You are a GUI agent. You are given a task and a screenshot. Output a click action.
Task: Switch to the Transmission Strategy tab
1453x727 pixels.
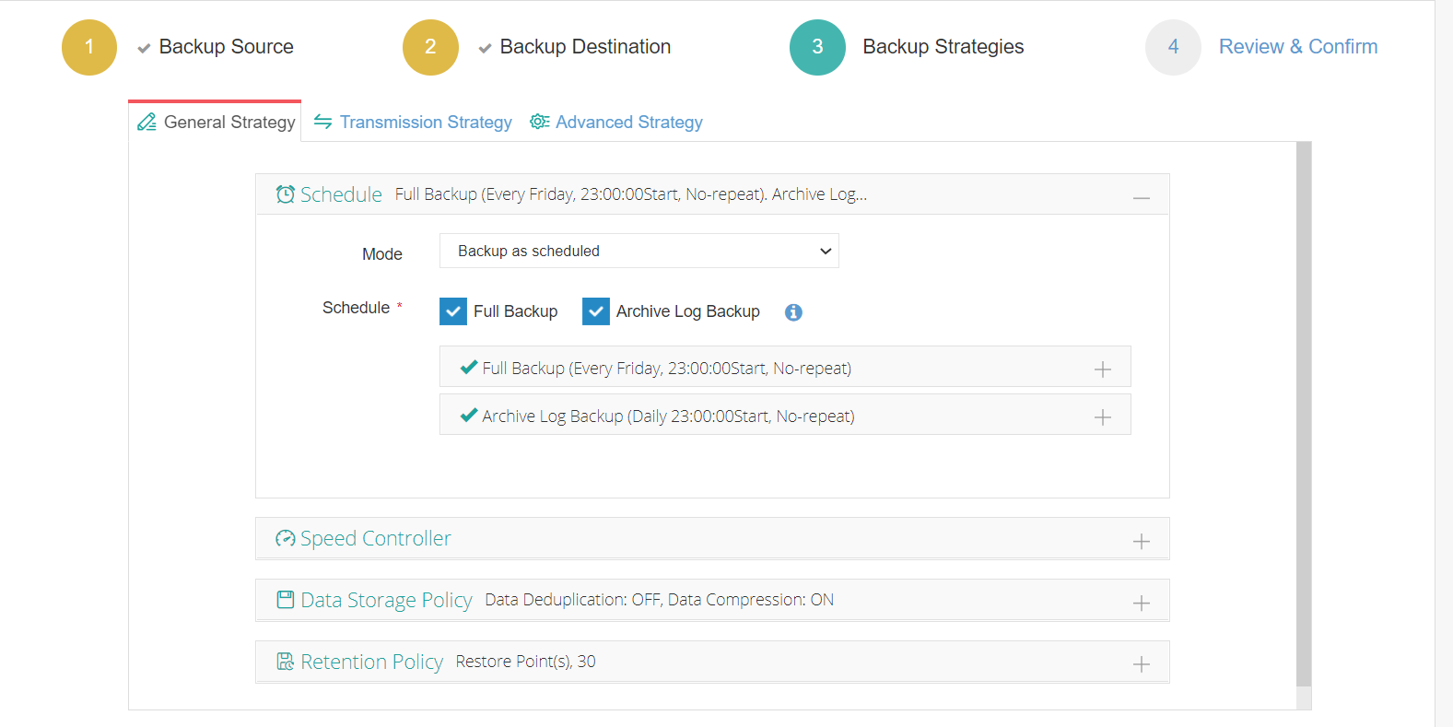413,122
